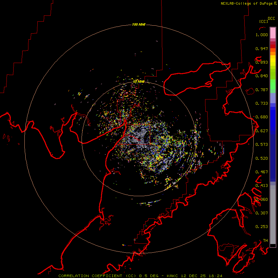Select the 0.627 scale value
This screenshot has height=278, width=278.
point(262,131)
